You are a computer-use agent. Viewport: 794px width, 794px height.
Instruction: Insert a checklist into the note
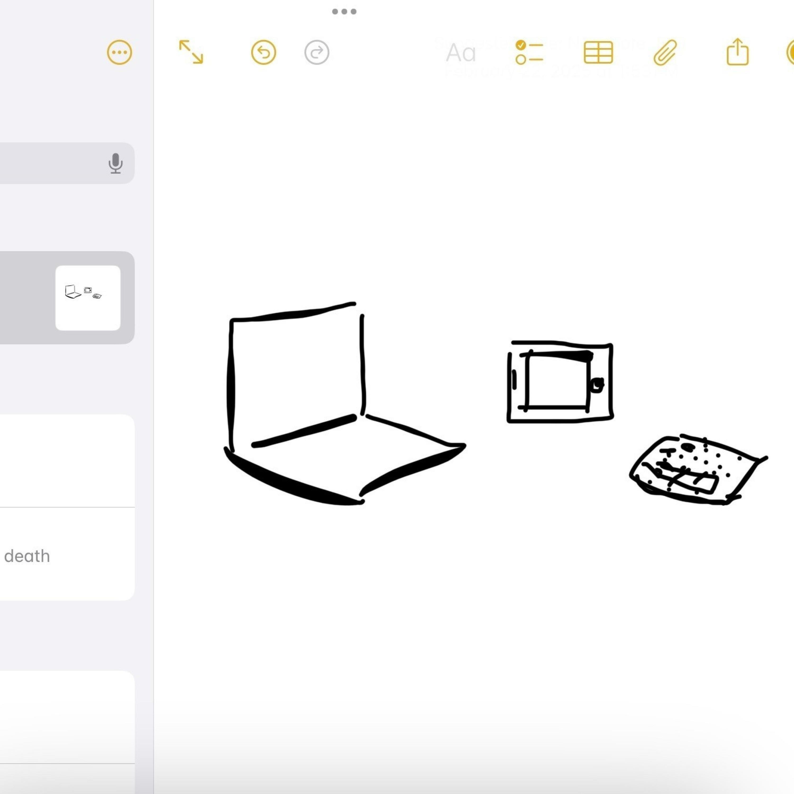click(x=529, y=52)
